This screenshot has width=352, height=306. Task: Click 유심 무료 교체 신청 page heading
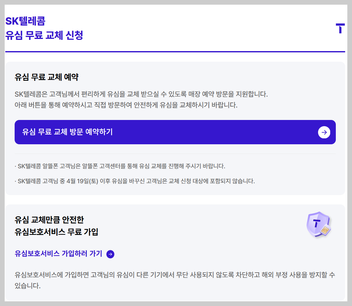44,35
